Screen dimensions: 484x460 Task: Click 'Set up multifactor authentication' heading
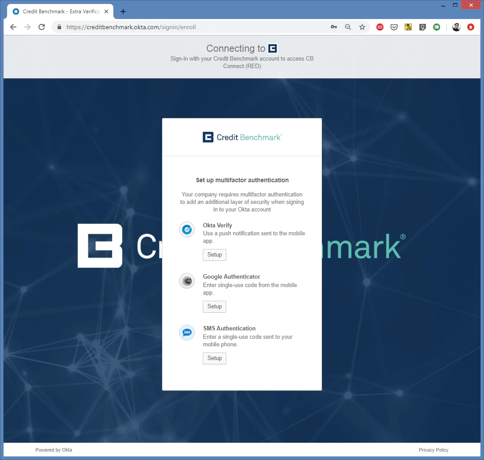(242, 180)
